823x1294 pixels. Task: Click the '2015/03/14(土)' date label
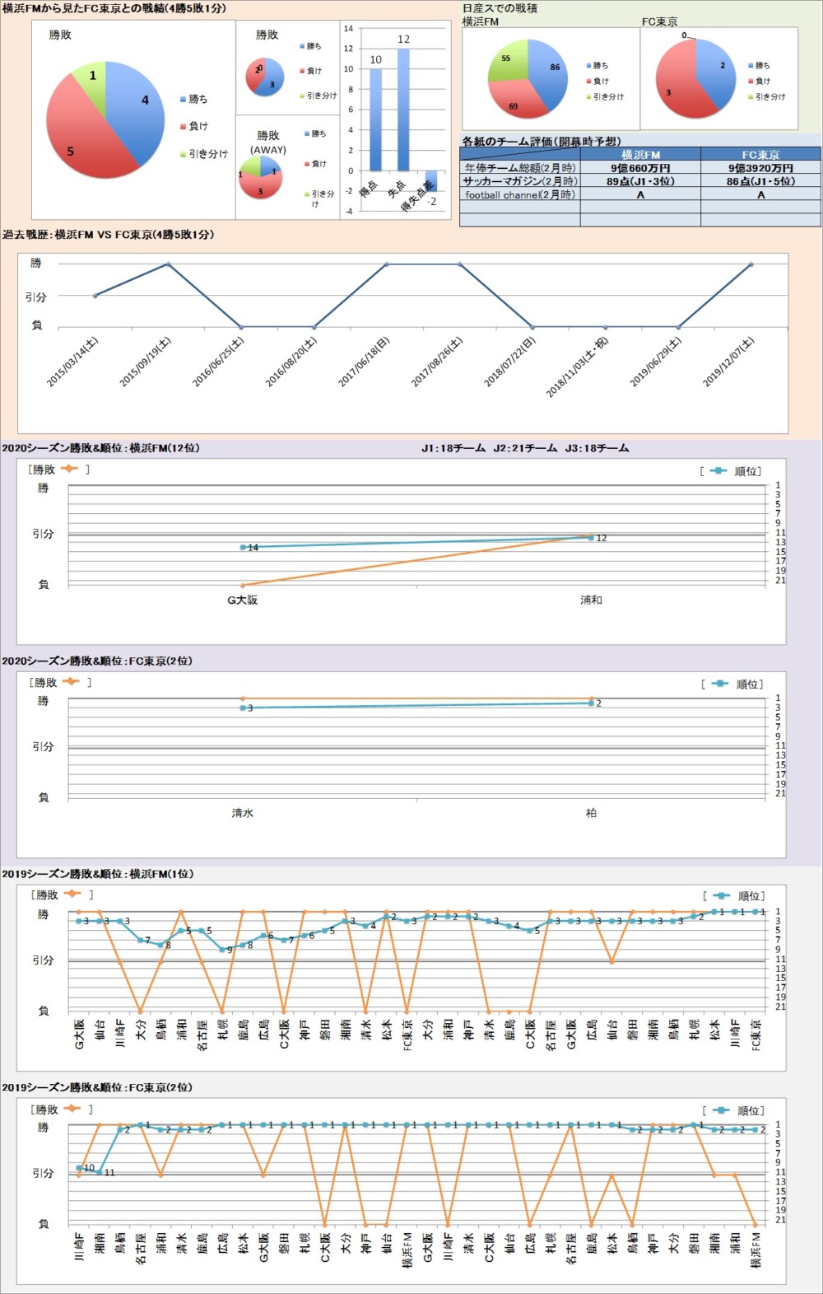[72, 362]
